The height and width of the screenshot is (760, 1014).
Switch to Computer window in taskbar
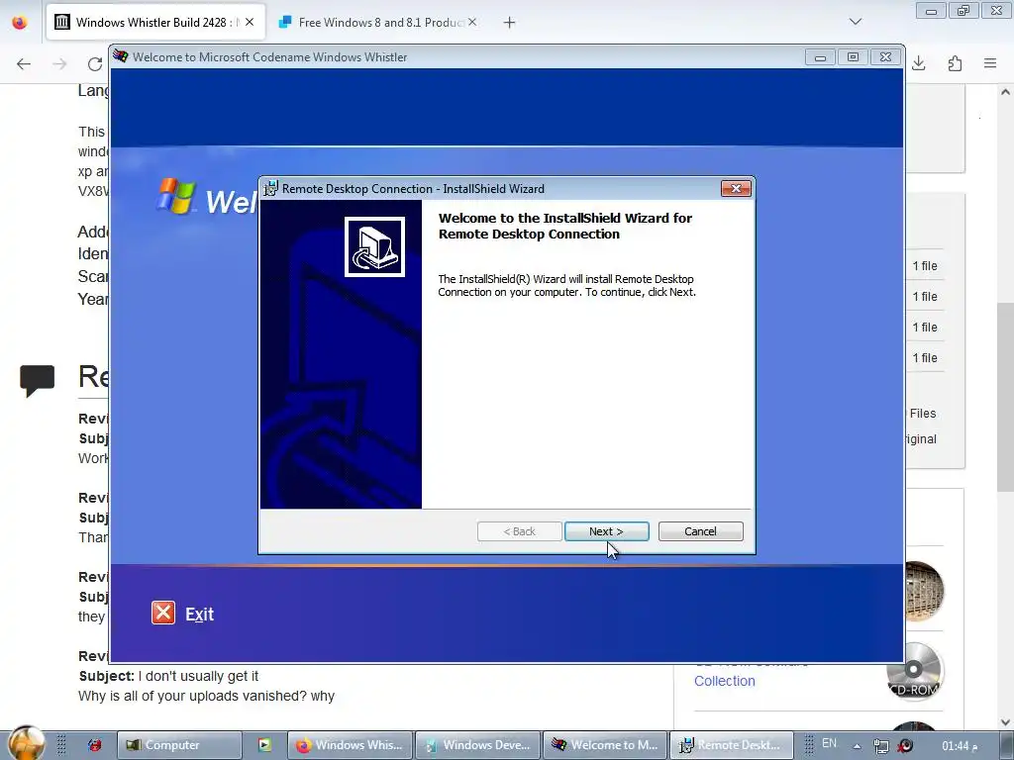click(179, 745)
